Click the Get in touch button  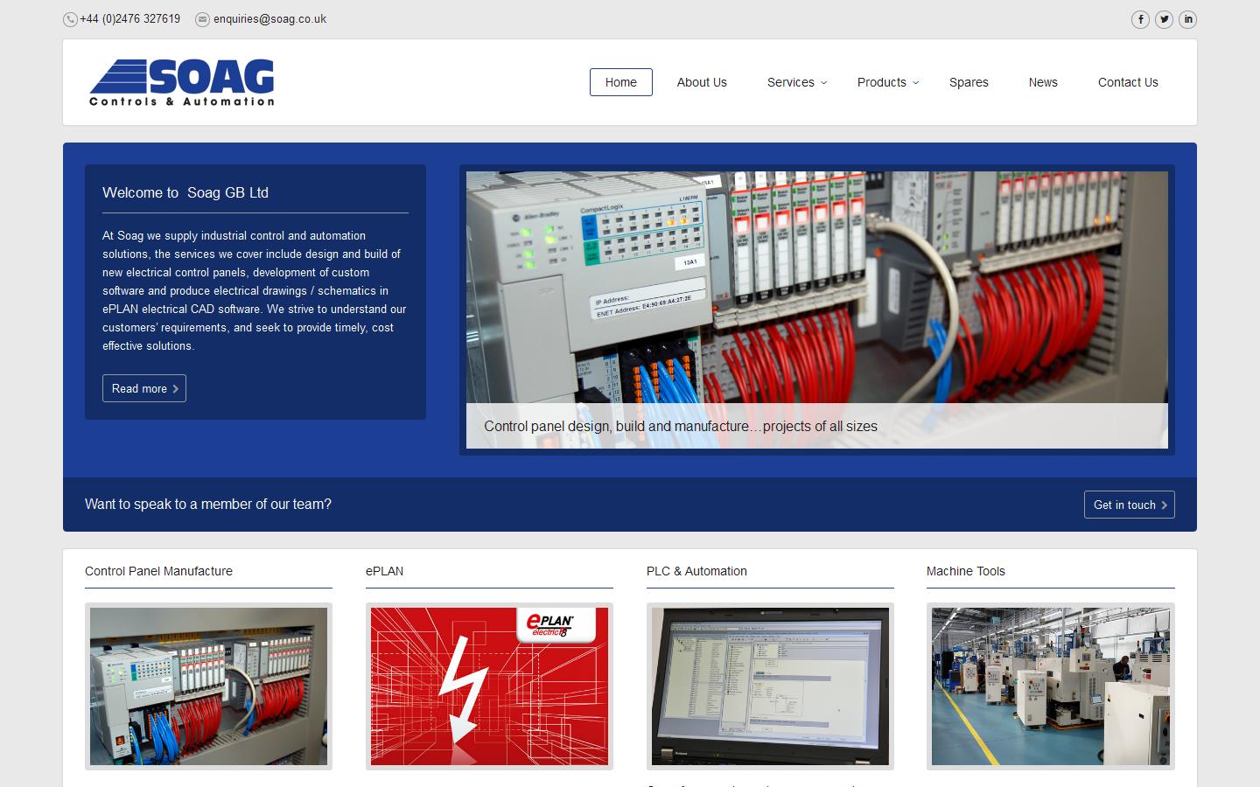tap(1129, 505)
